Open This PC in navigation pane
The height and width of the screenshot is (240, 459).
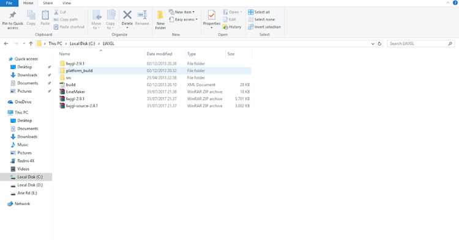click(x=18, y=112)
